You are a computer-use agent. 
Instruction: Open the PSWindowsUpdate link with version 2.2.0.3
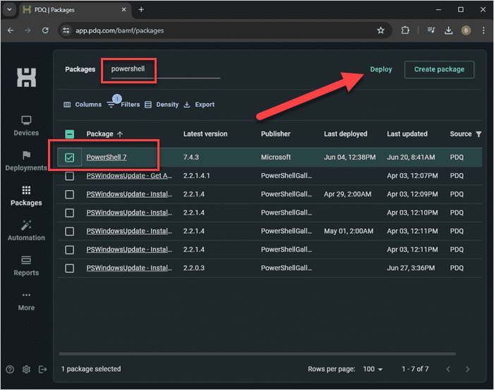coord(129,268)
